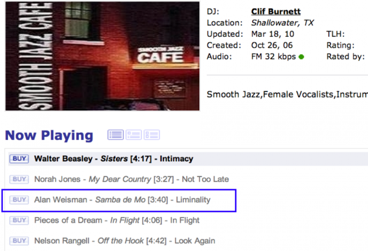Buy Norah Jones' My Dear Country

(x=19, y=179)
